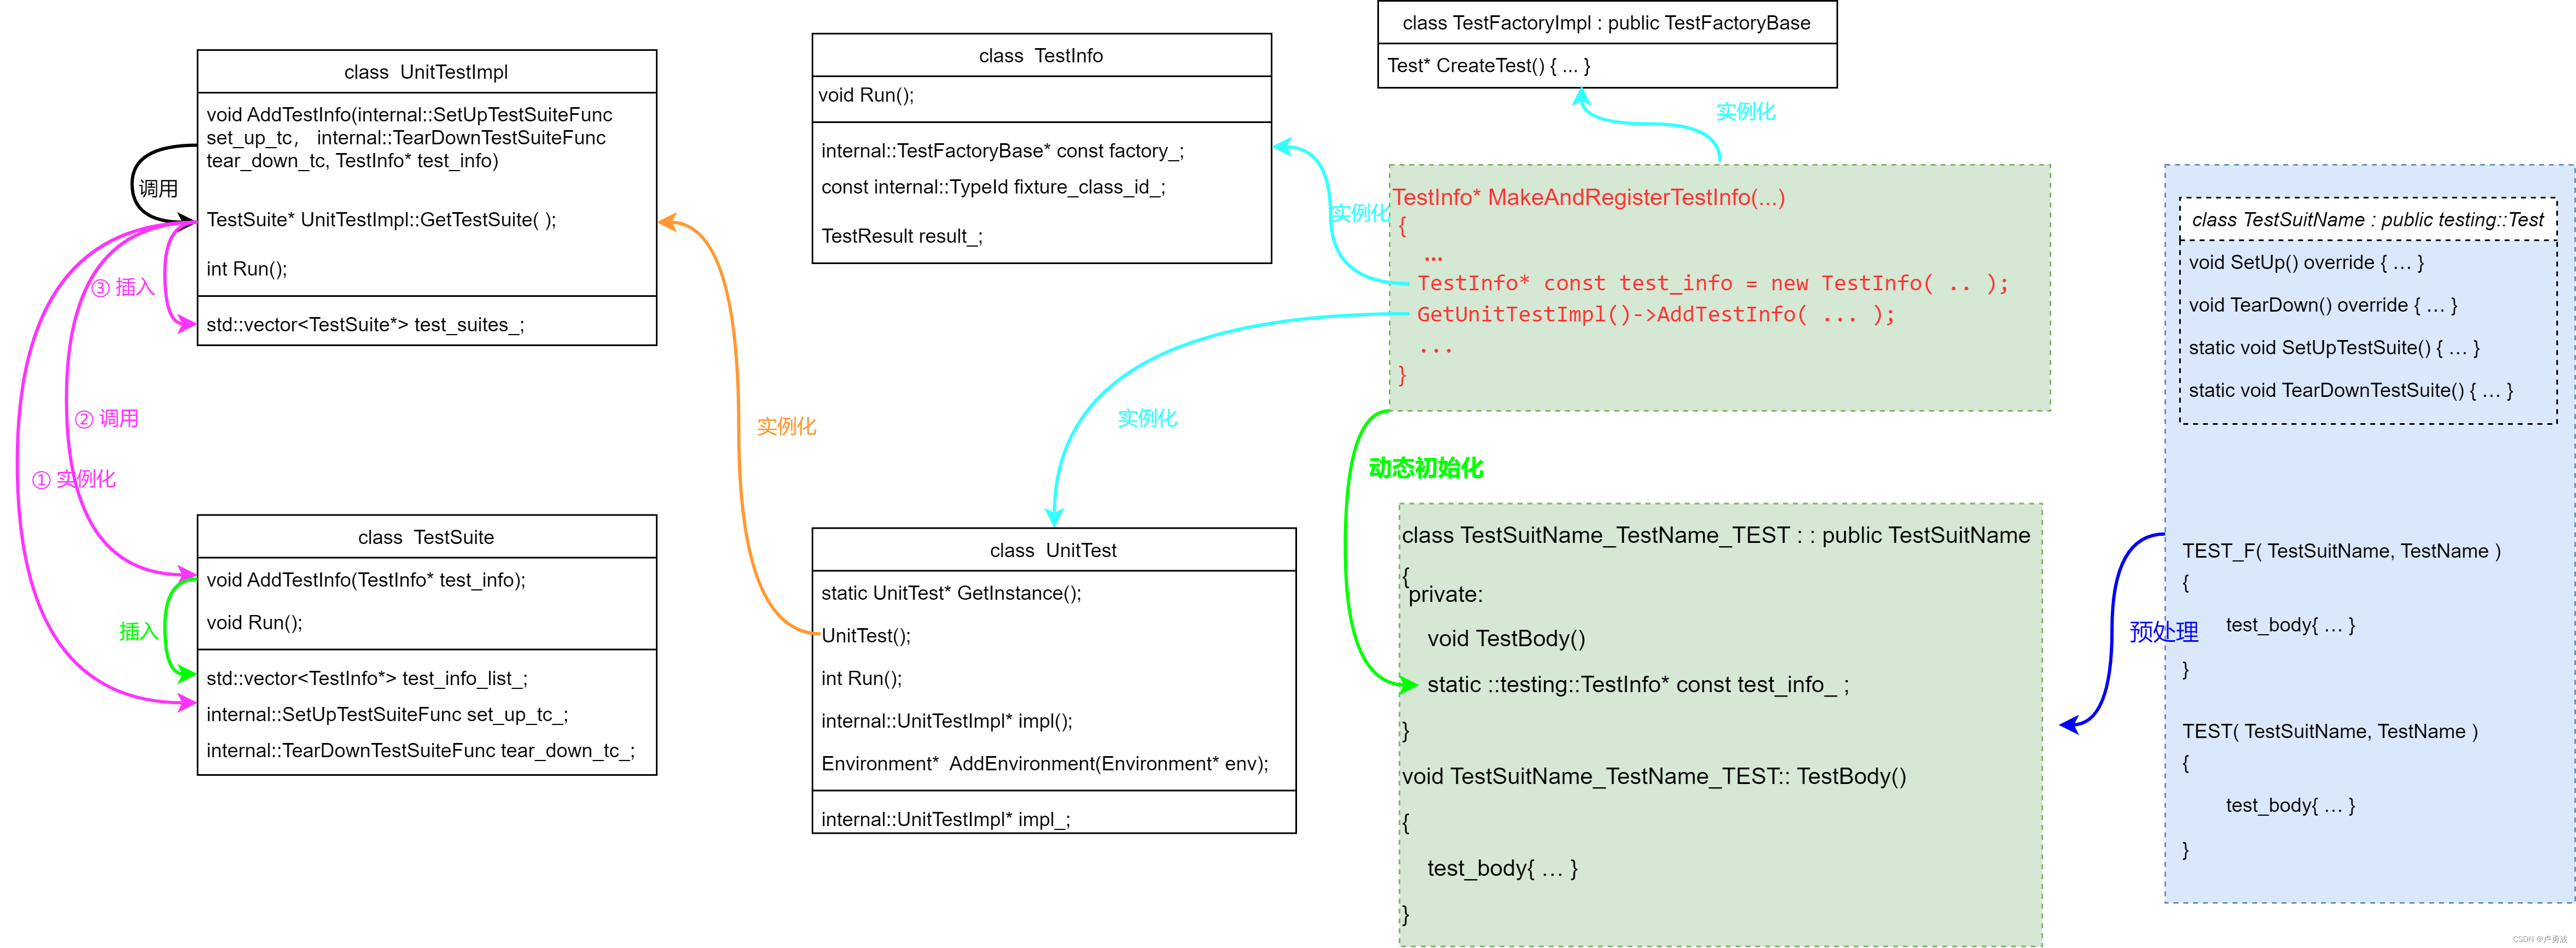Click 'void Run();' in TestSuite box
This screenshot has width=2576, height=948.
tap(254, 623)
